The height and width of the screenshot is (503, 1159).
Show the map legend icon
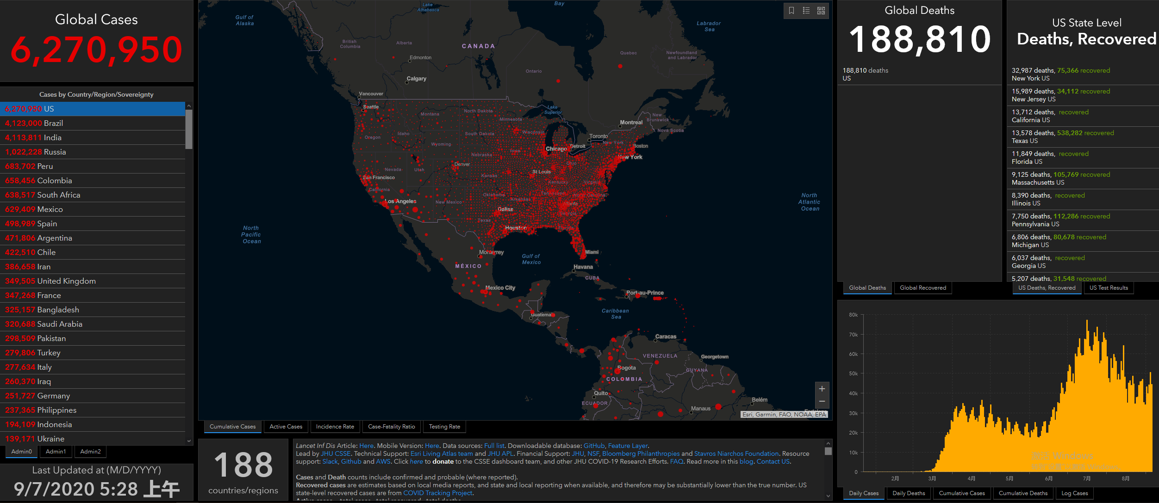pyautogui.click(x=806, y=11)
